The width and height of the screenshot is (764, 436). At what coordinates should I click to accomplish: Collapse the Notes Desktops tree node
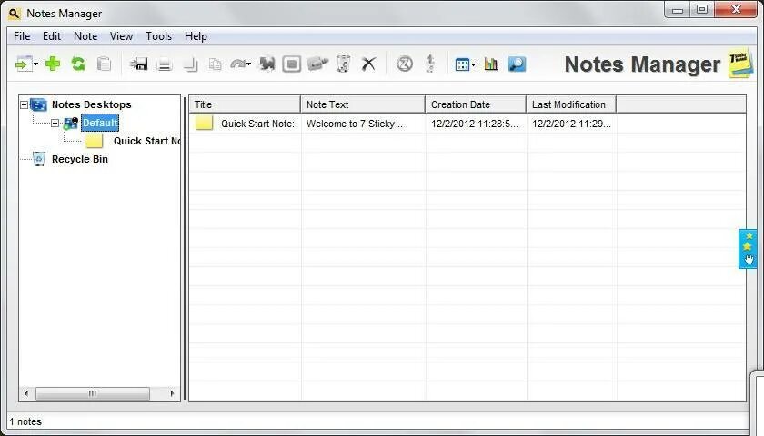point(24,104)
